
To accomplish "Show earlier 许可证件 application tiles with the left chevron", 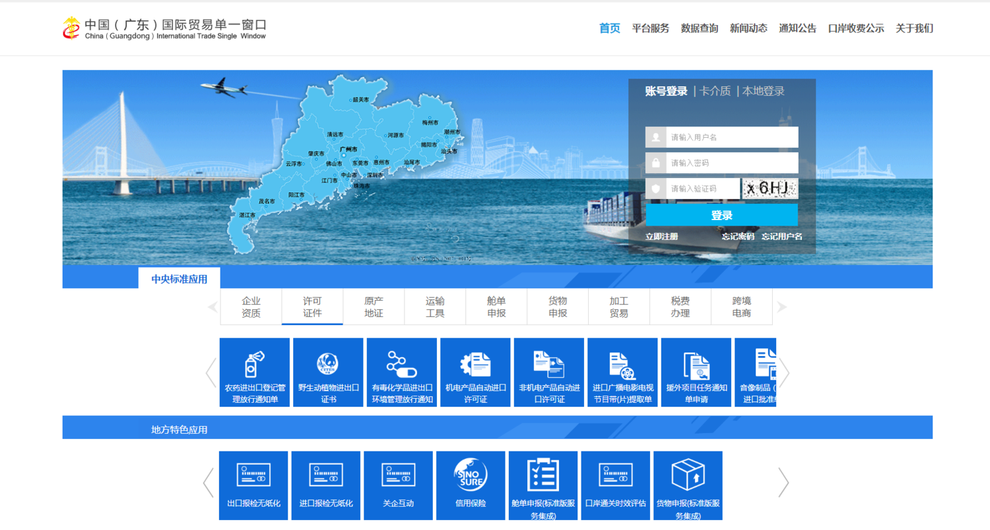I will 211,372.
